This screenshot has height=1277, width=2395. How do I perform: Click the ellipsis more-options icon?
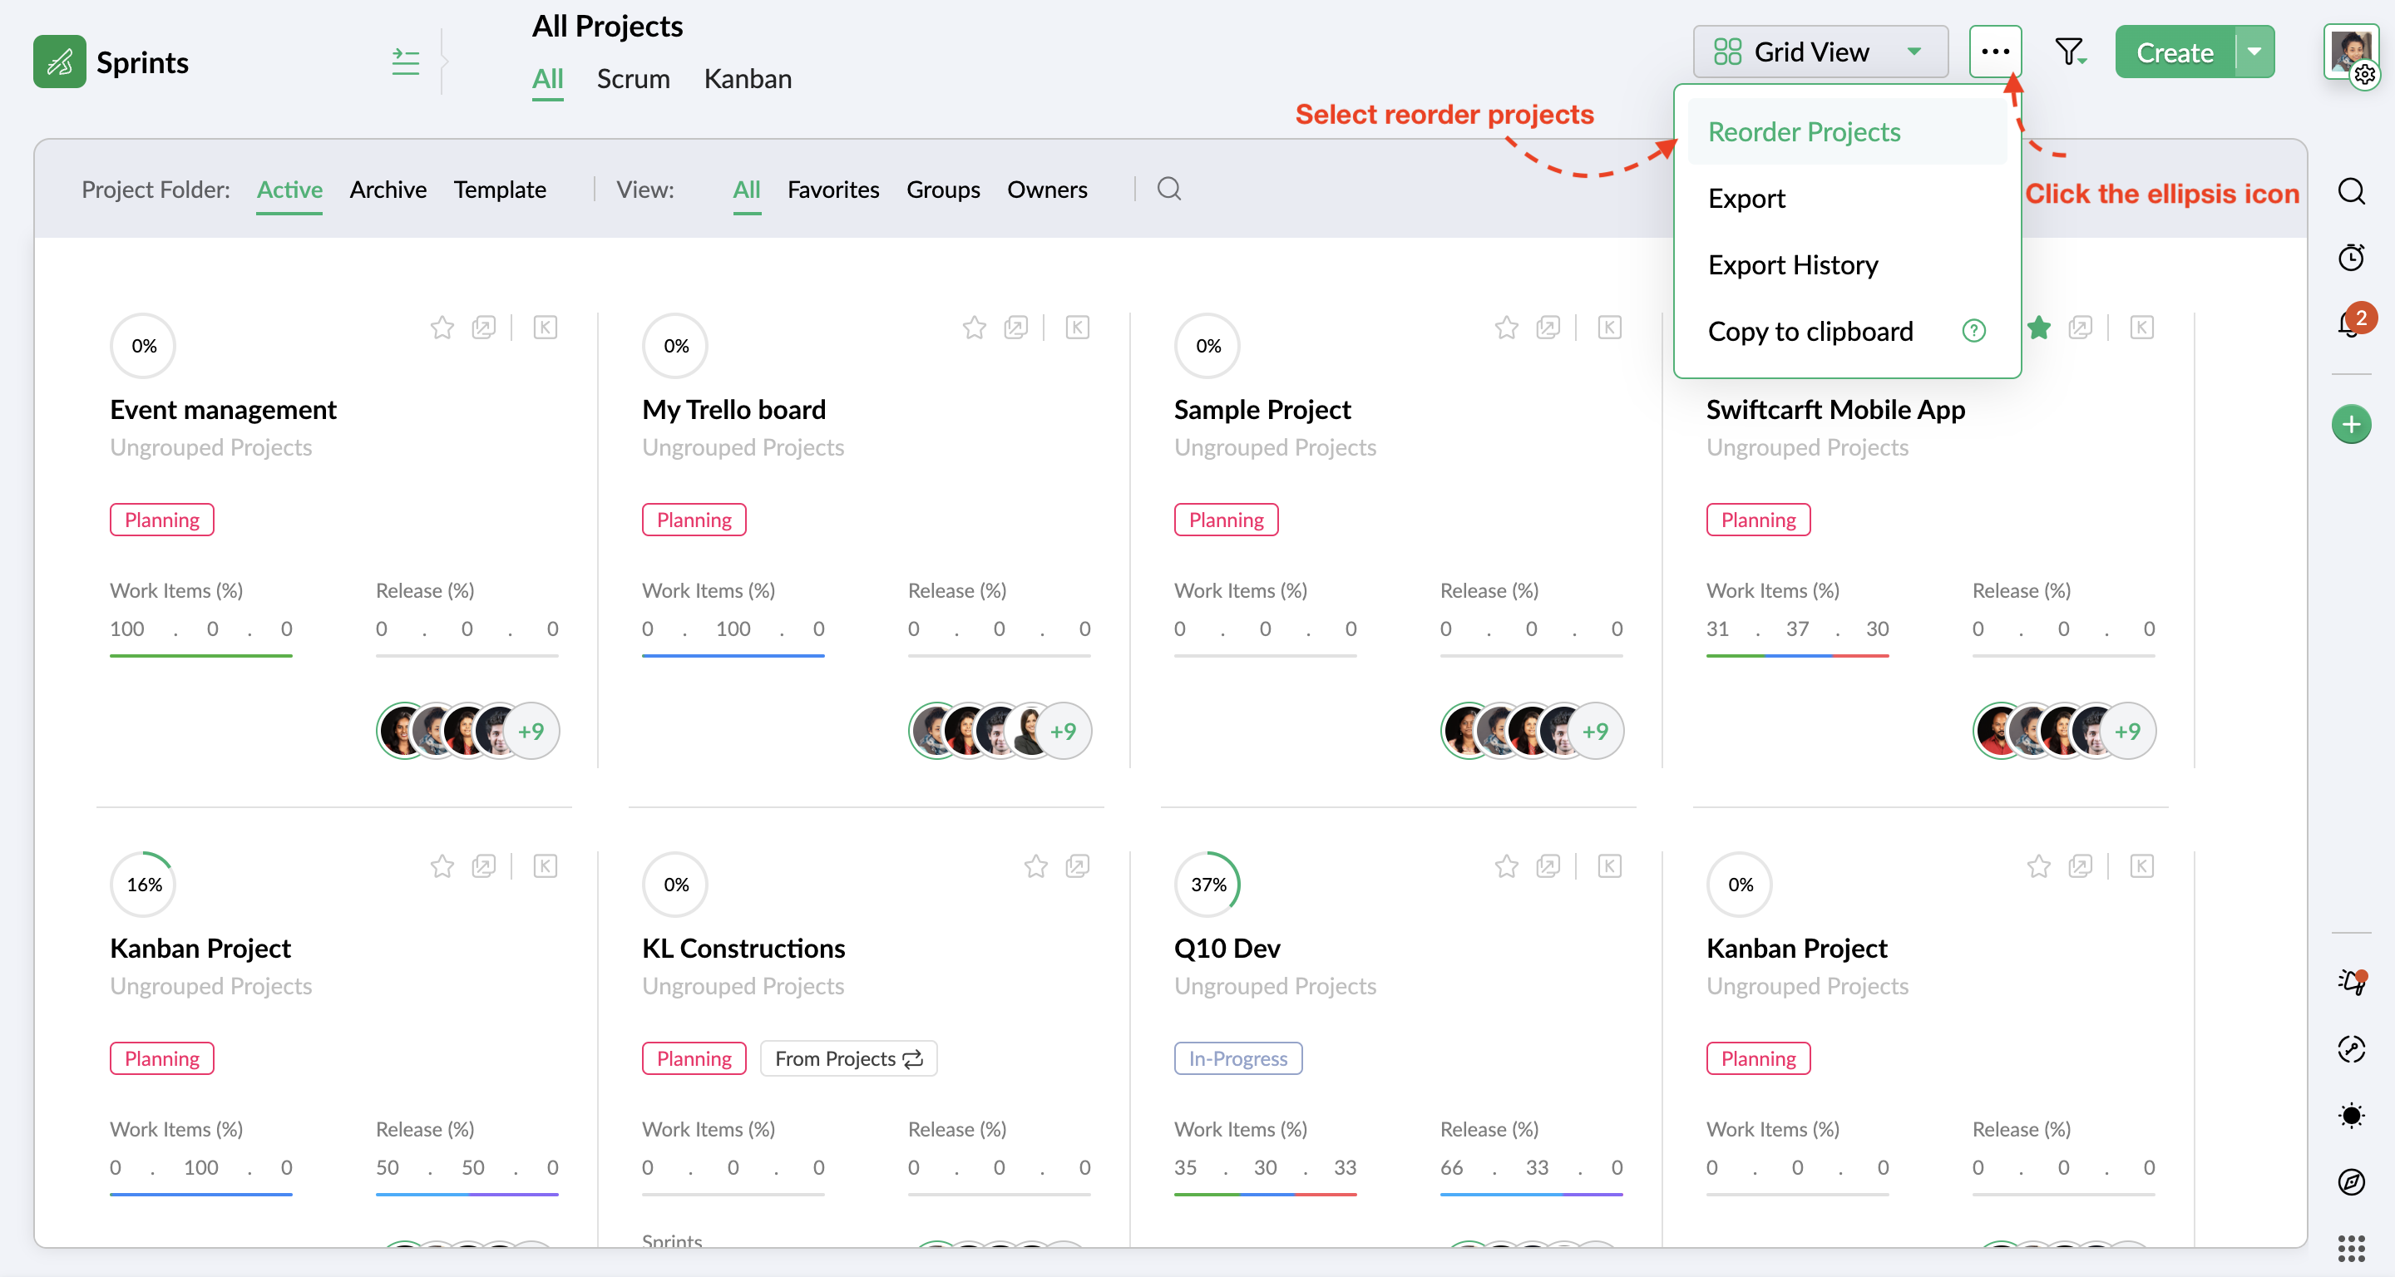click(1995, 52)
